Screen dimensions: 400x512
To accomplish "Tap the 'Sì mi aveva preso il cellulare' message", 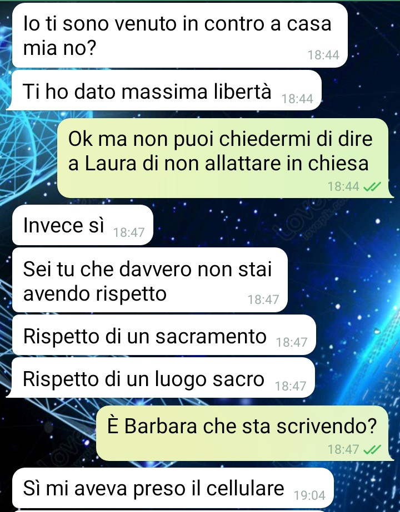I will [173, 489].
